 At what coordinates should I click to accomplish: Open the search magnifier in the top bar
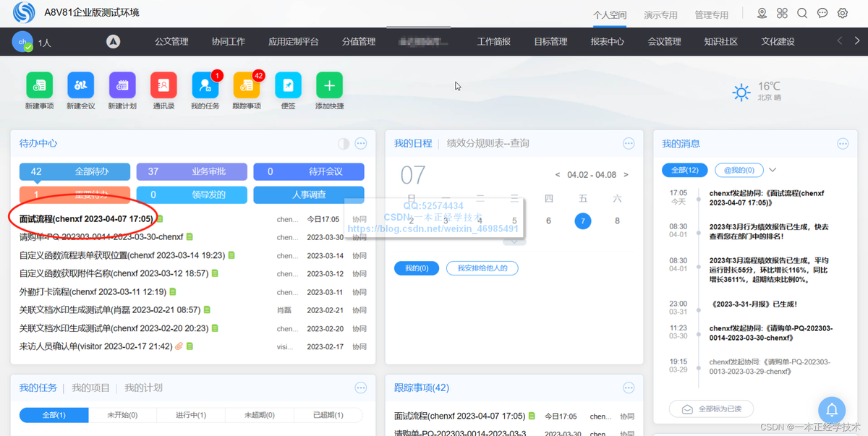coord(802,13)
